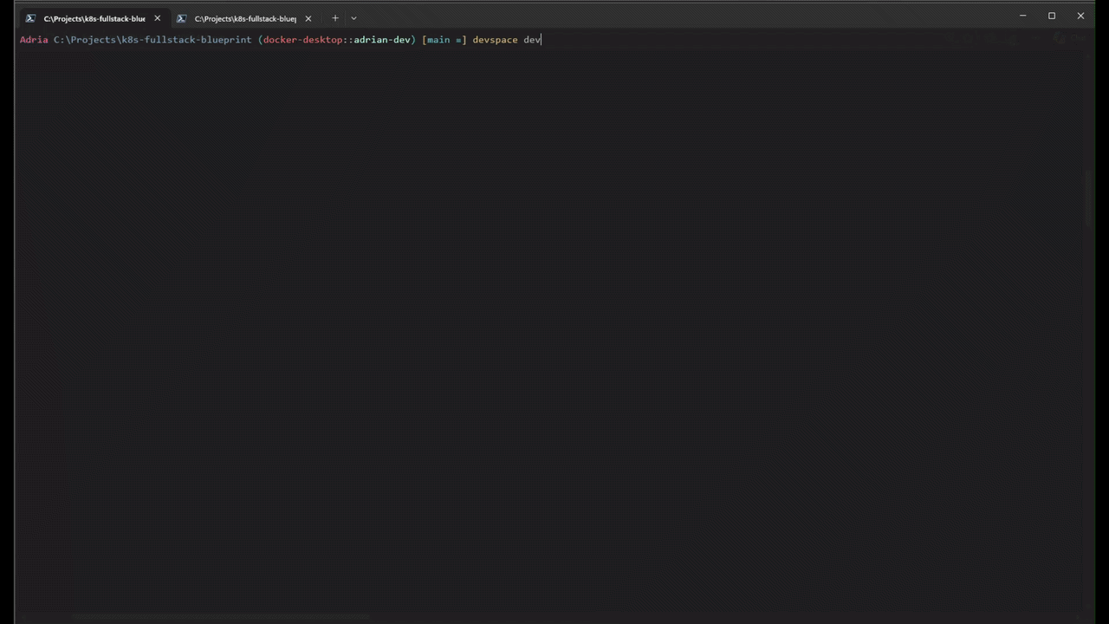
Task: Close the first terminal tab
Action: tap(157, 18)
